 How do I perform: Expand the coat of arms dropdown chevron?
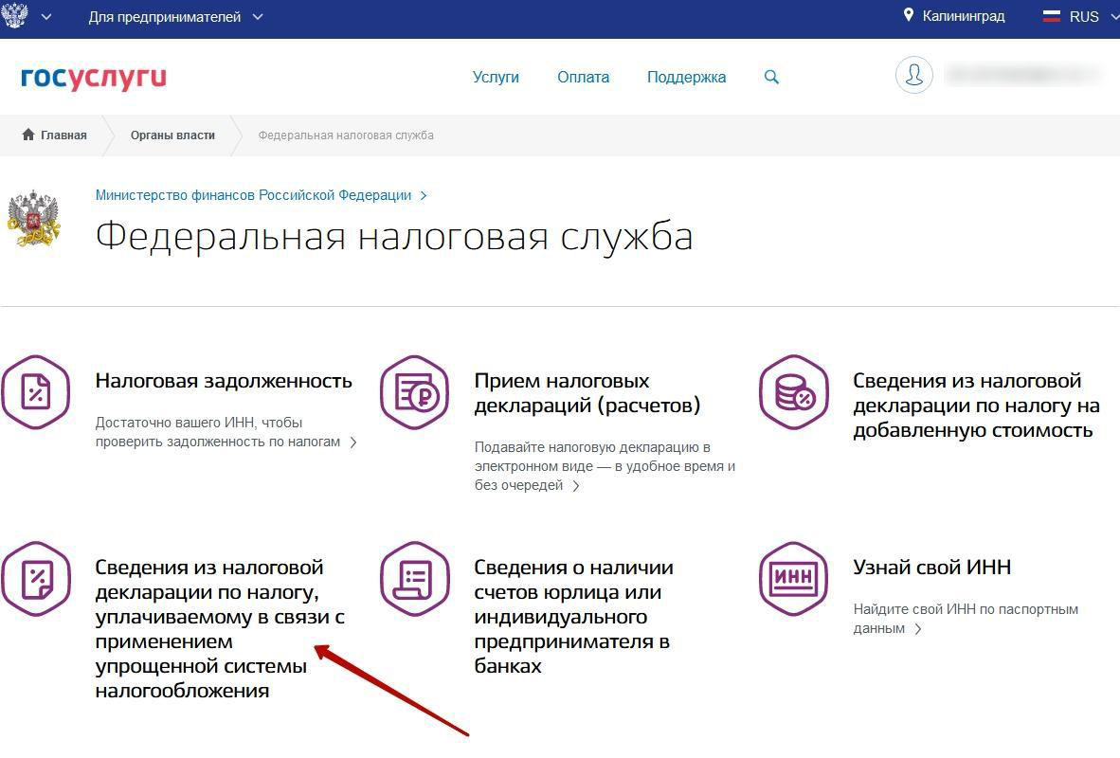click(46, 16)
